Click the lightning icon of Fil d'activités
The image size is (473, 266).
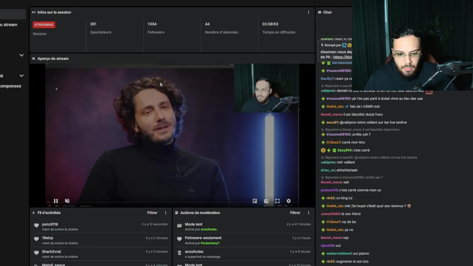click(34, 213)
